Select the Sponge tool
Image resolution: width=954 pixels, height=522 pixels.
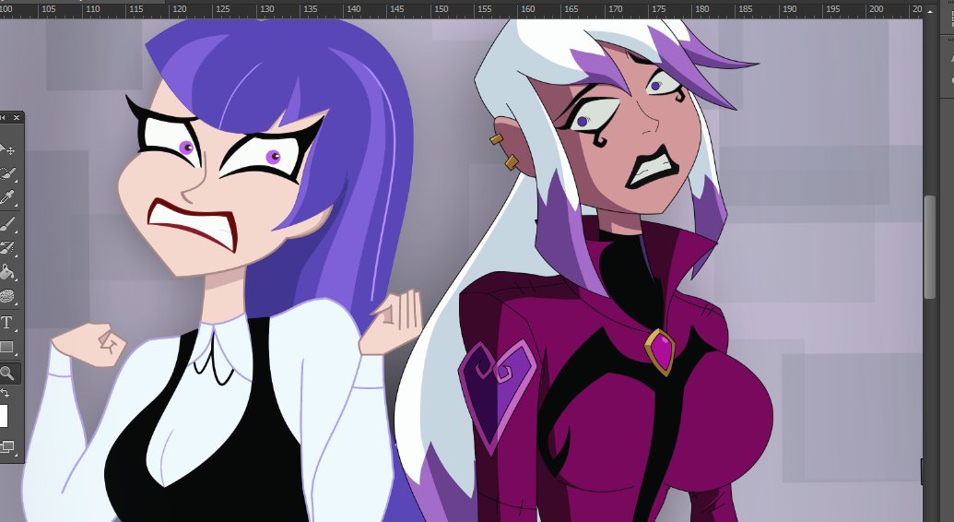pyautogui.click(x=7, y=297)
